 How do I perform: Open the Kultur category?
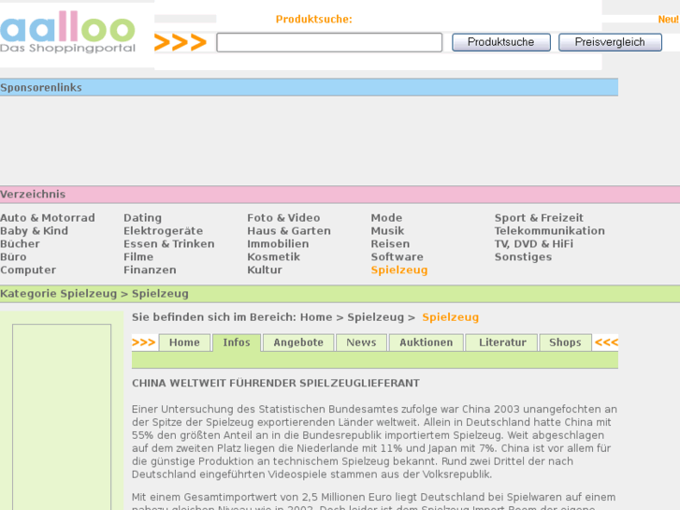point(265,270)
